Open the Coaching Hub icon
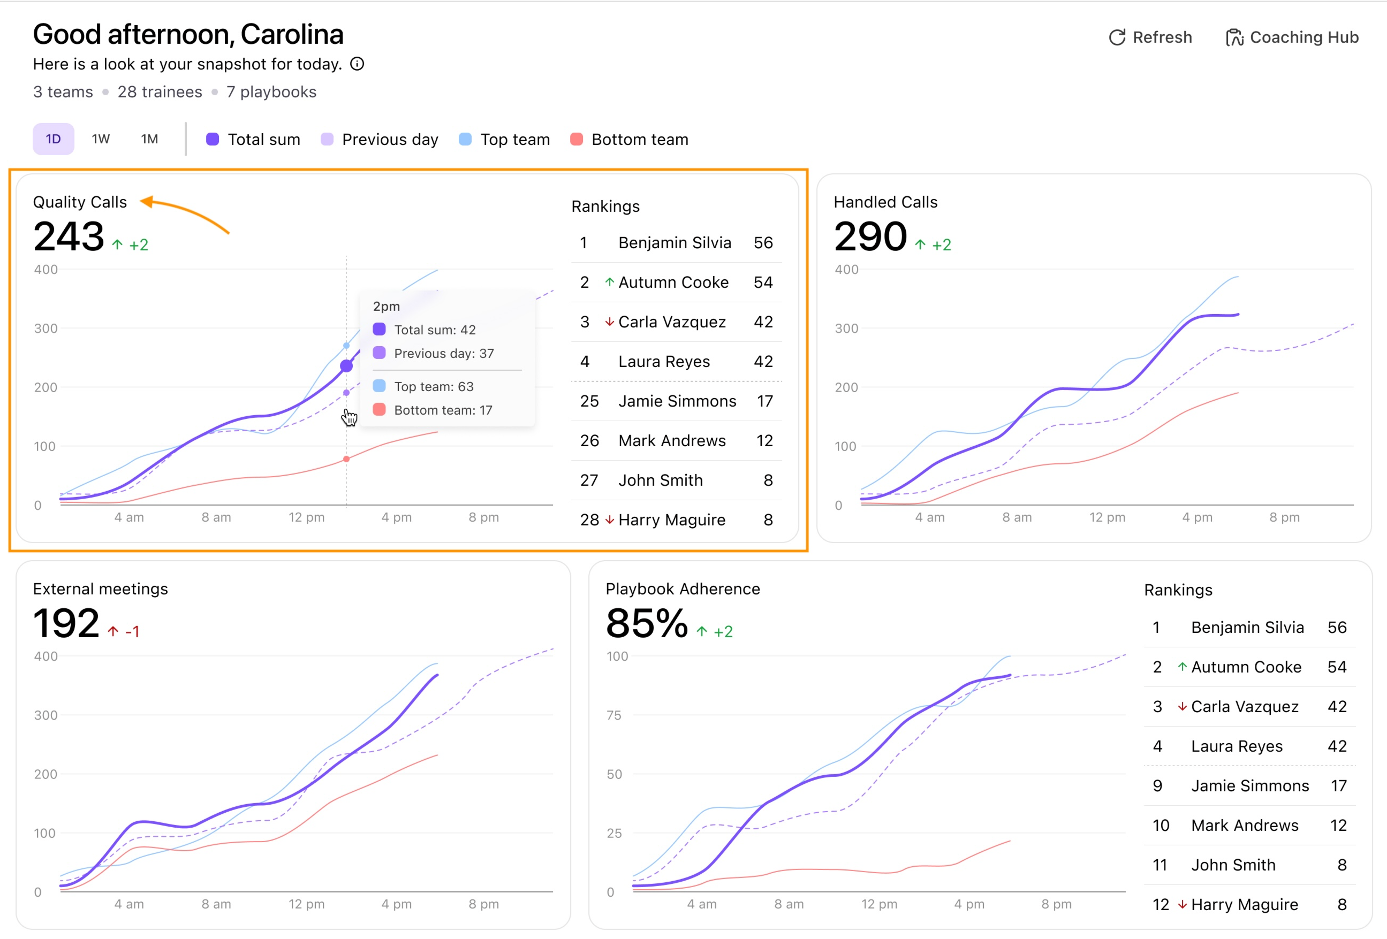 click(1233, 37)
